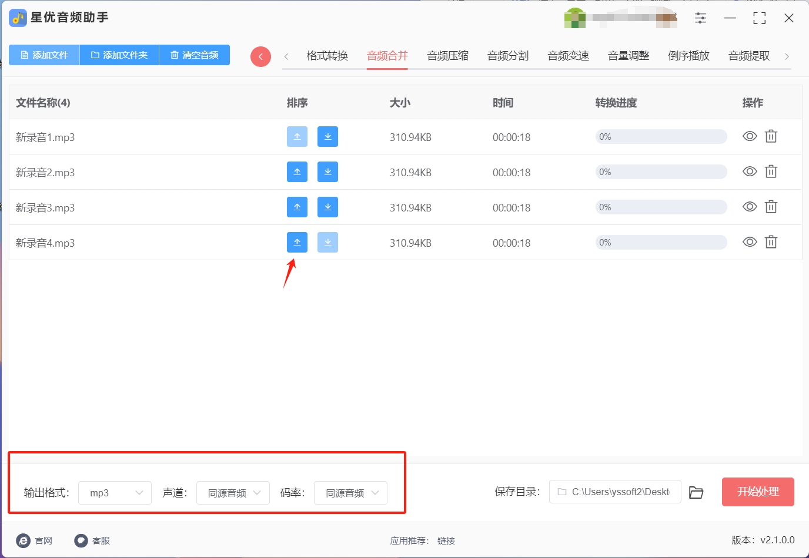Preview 新录音1.mp3 with eye icon
The width and height of the screenshot is (809, 558).
click(x=750, y=136)
